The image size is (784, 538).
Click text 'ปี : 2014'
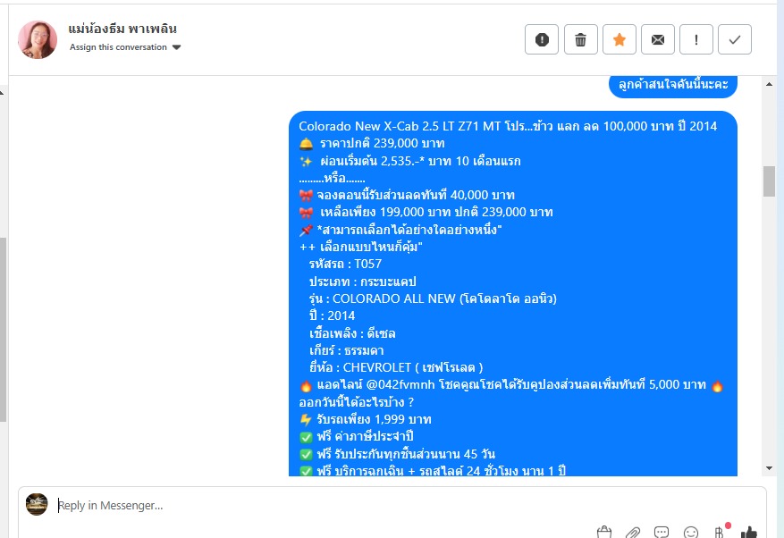[332, 316]
